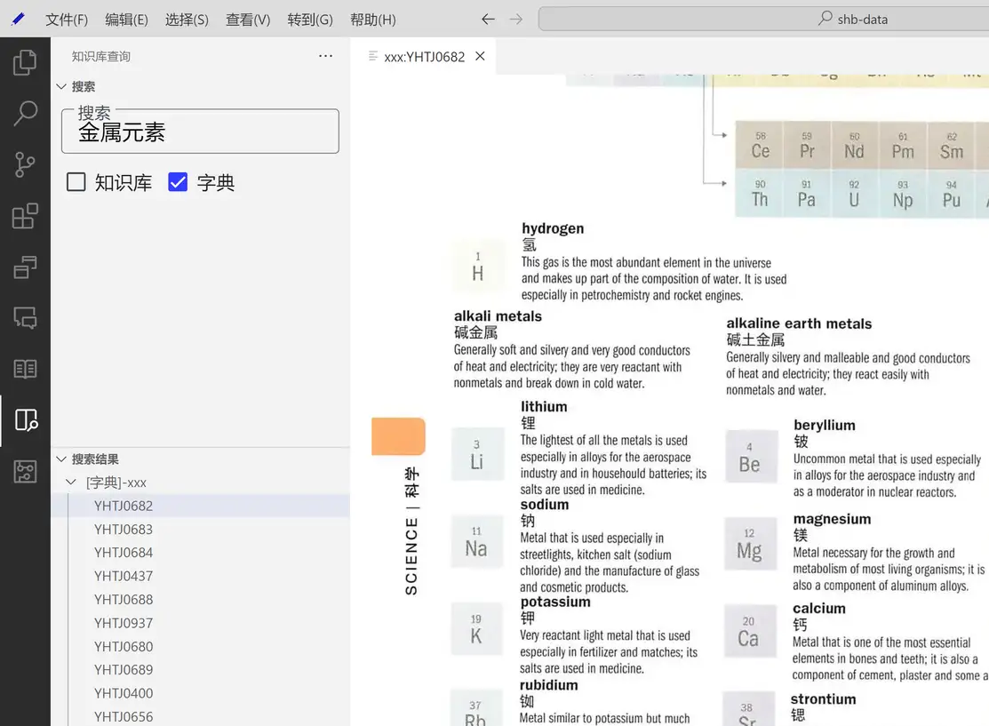Open the Search magnifier in activity bar
Image resolution: width=989 pixels, height=726 pixels.
point(25,113)
